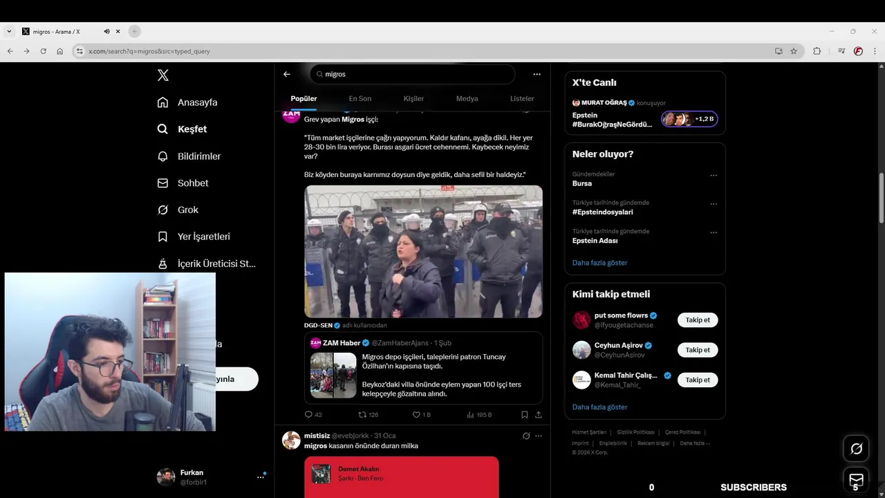Screen dimensions: 885x498
Task: Open Hizmet Şartları footer link
Action: 589,432
